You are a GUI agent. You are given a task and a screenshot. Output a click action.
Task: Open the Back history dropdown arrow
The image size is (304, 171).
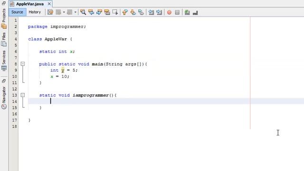click(x=64, y=12)
